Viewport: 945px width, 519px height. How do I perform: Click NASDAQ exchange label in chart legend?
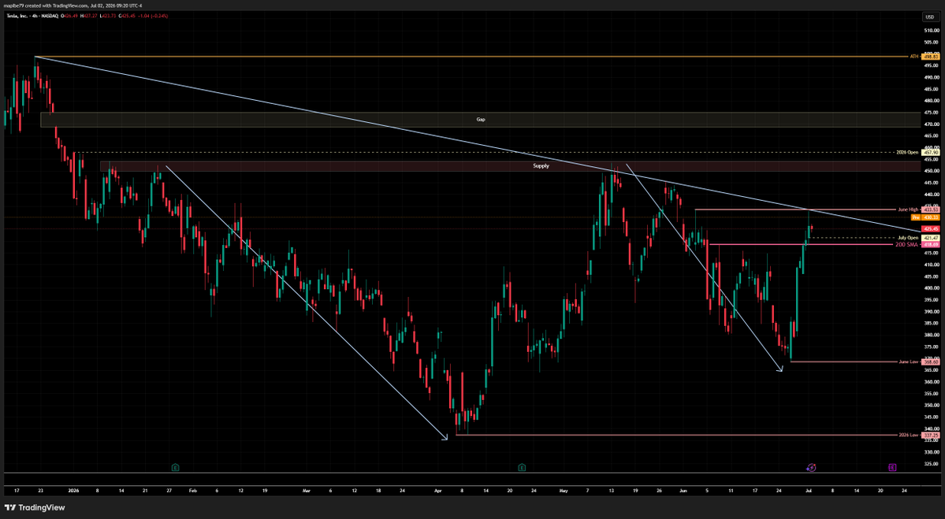point(50,16)
